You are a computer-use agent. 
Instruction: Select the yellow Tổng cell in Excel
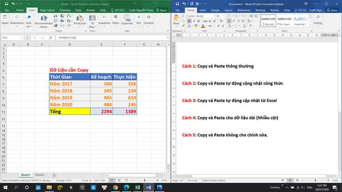click(70, 111)
